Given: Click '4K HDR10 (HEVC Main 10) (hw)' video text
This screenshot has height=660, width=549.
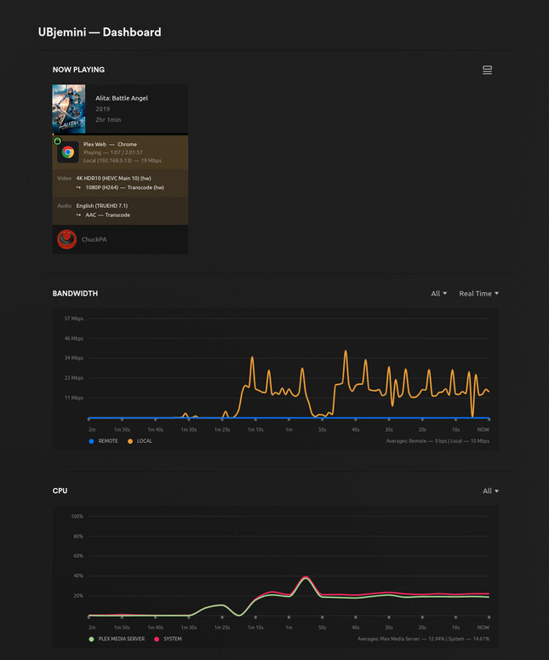Looking at the screenshot, I should [x=113, y=178].
